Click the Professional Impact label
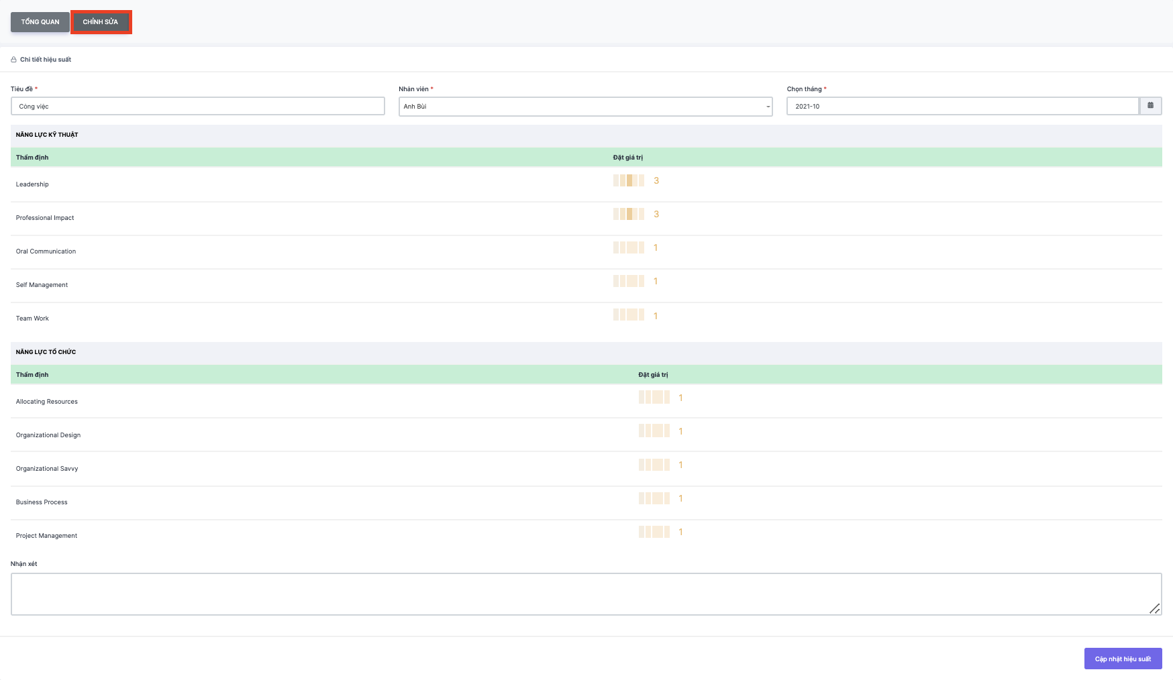Image resolution: width=1173 pixels, height=680 pixels. [45, 218]
